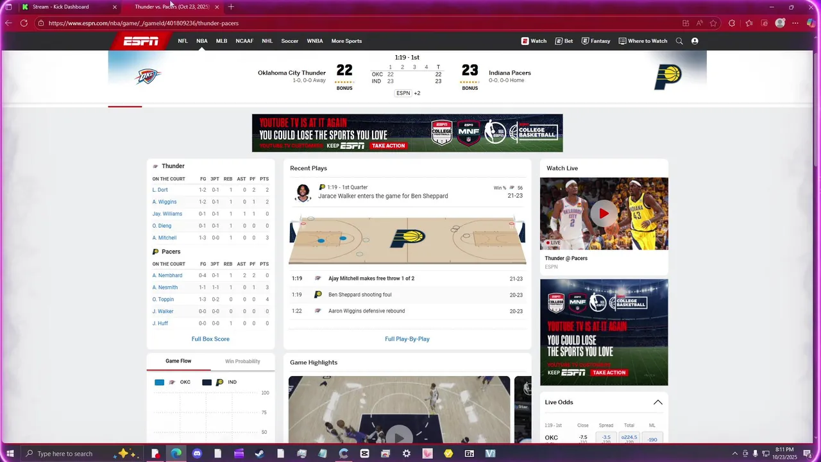Select the Game Flow tab
Screen dimensions: 821x462
click(x=178, y=361)
